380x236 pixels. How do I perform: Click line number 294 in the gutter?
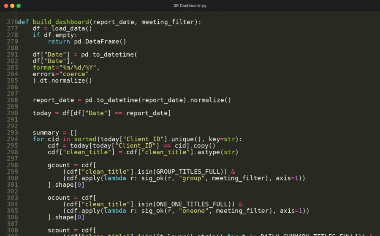pyautogui.click(x=12, y=139)
